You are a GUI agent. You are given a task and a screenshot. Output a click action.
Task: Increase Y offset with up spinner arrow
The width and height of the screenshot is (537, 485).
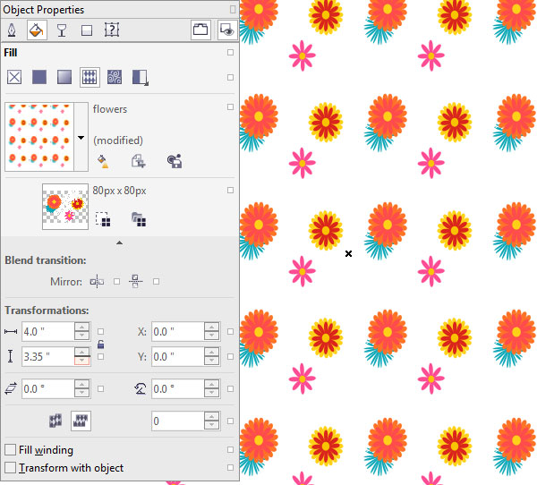click(211, 352)
